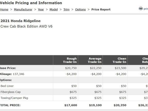This screenshot has width=148, height=111.
Task: Click the printer icon
Action: (141, 8)
